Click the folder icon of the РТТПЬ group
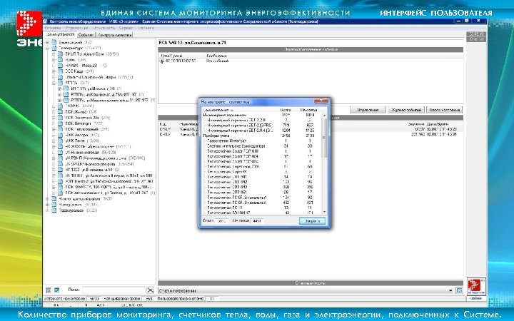Image resolution: width=514 pixels, height=321 pixels. pyautogui.click(x=60, y=83)
